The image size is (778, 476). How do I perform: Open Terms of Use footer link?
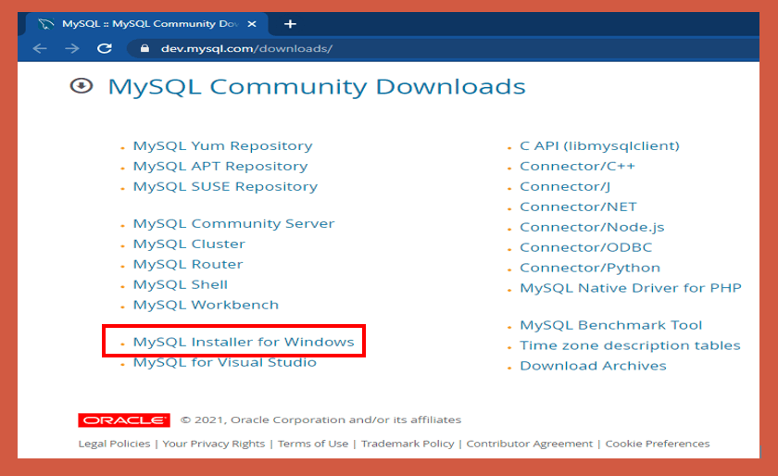(313, 444)
